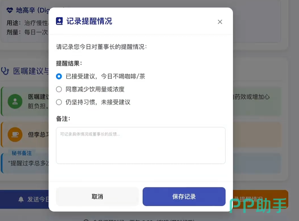The height and width of the screenshot is (221, 299).
Task: Click the PP助手 watermark logo
Action: click(x=258, y=205)
